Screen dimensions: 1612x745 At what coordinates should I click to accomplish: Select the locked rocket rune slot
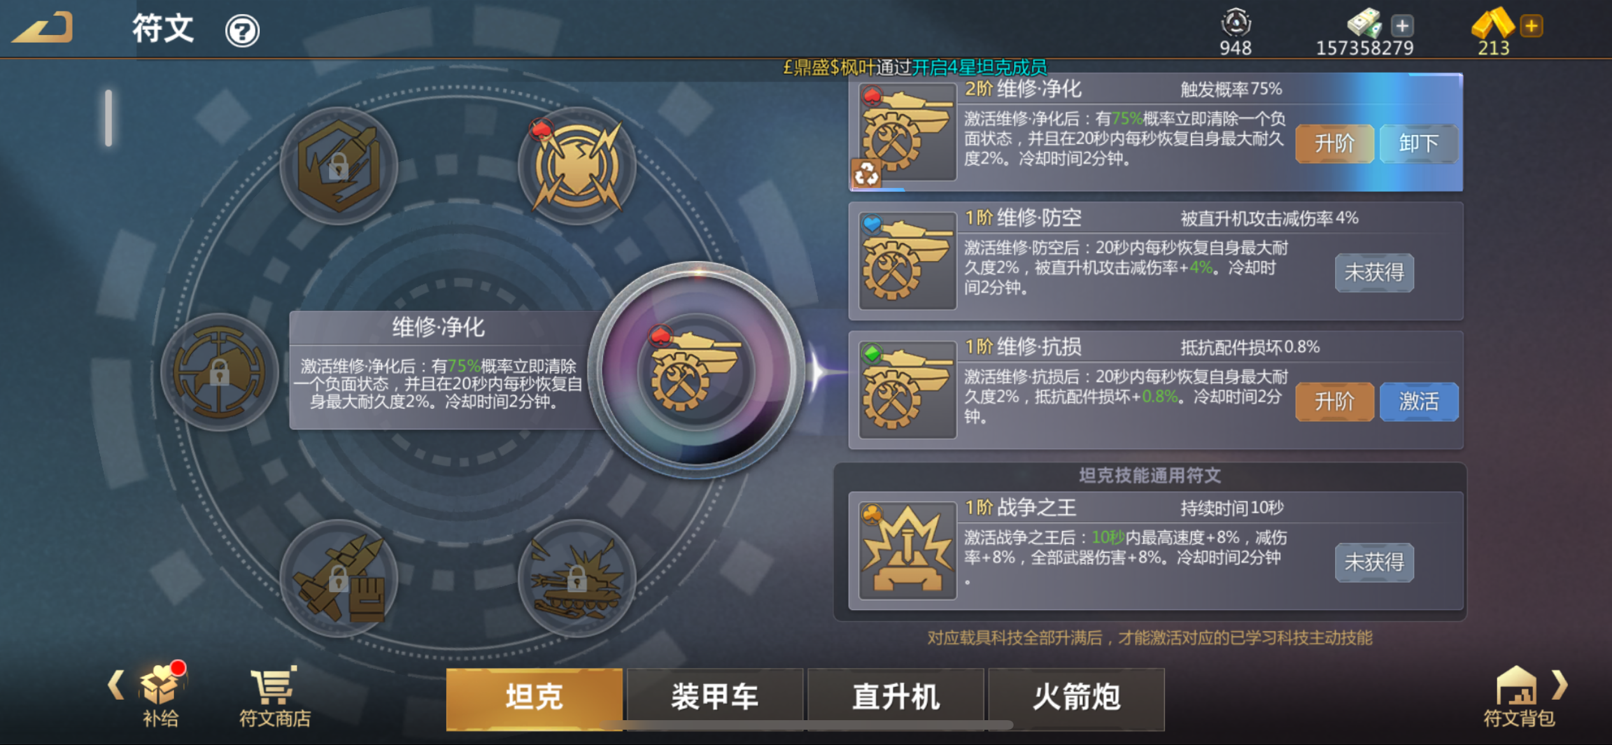(339, 166)
